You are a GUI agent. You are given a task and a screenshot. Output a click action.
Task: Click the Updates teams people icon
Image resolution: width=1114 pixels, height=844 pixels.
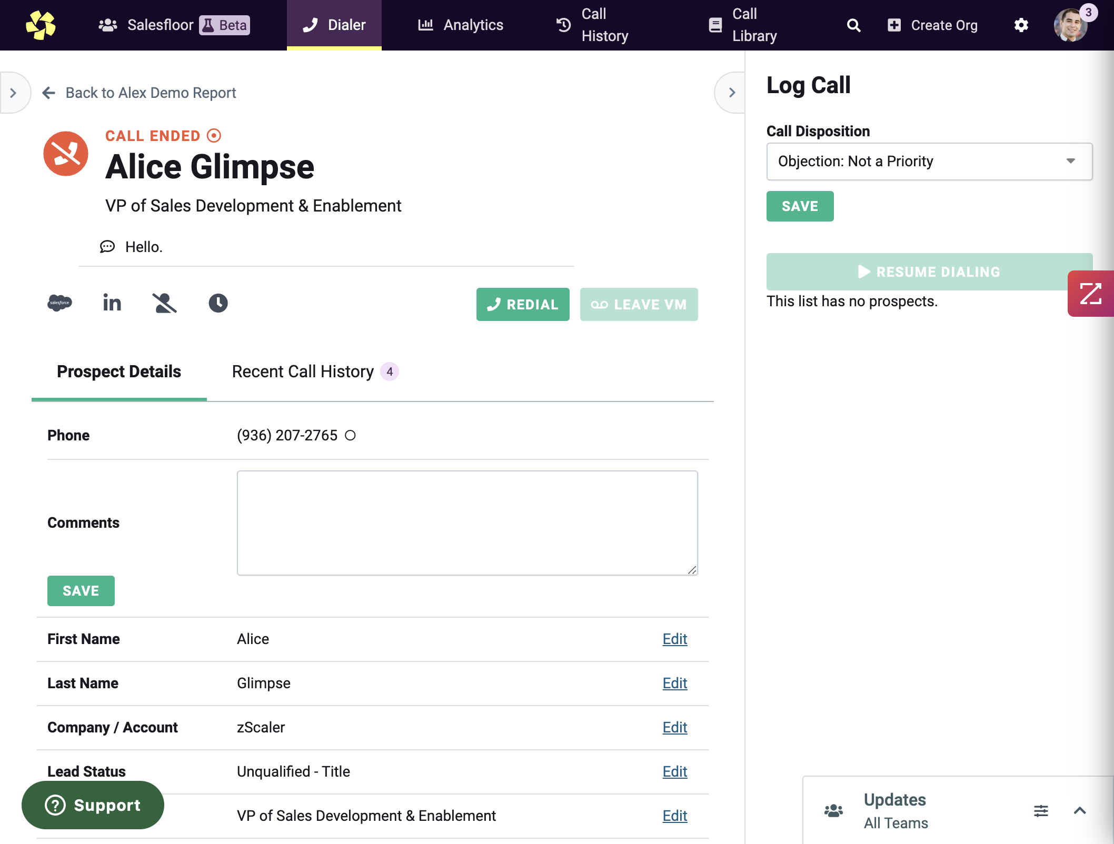point(833,811)
